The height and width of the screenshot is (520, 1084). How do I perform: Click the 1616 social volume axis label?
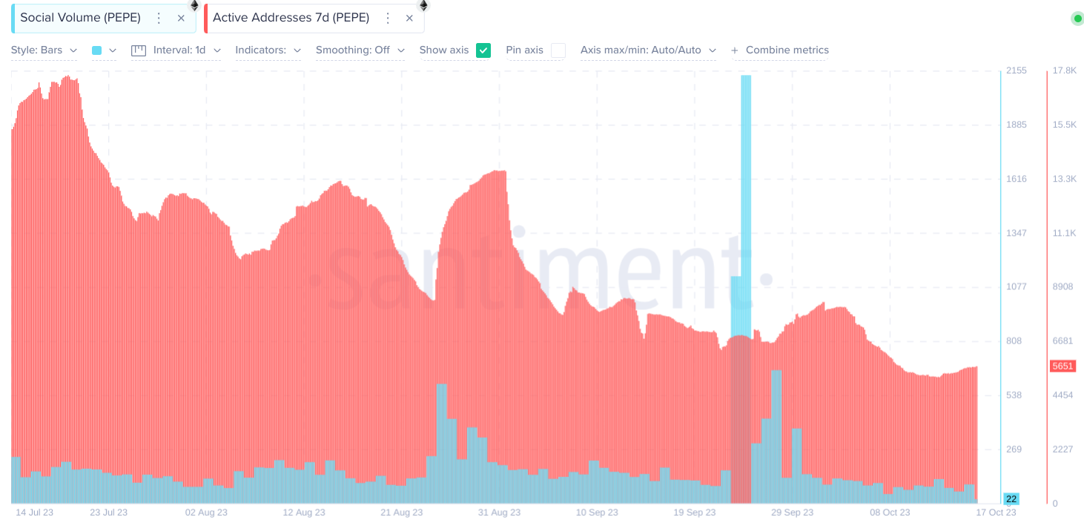[1016, 179]
